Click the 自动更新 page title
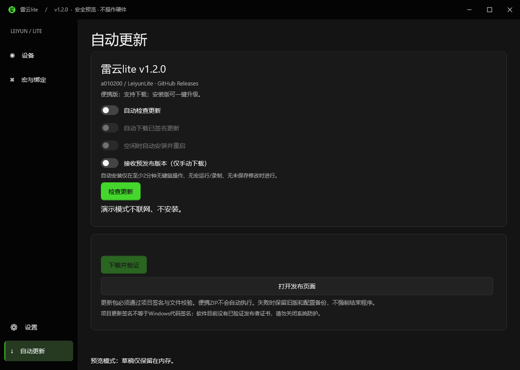The width and height of the screenshot is (520, 370). point(119,40)
